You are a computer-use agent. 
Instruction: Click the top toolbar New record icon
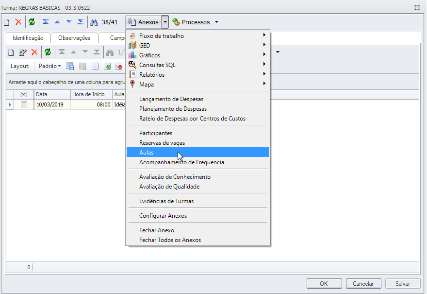click(x=7, y=22)
